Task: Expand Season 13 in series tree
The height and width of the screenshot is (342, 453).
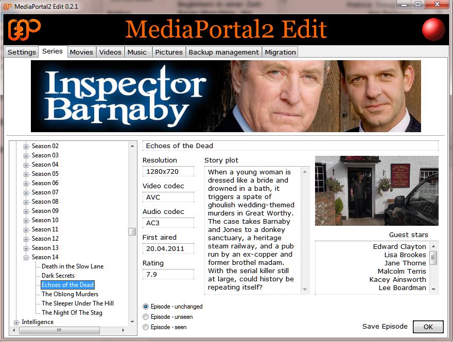Action: click(x=26, y=248)
